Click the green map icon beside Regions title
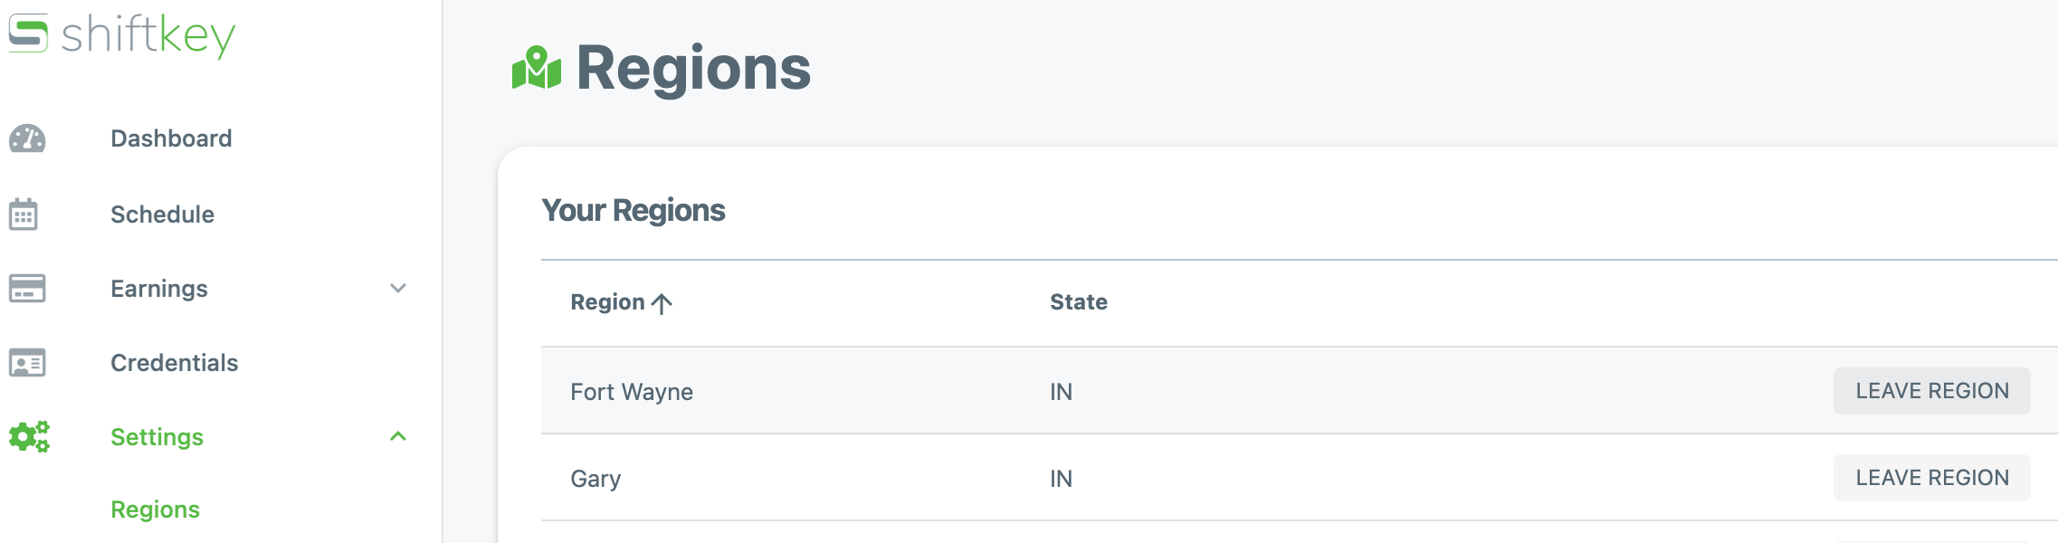 [x=537, y=68]
